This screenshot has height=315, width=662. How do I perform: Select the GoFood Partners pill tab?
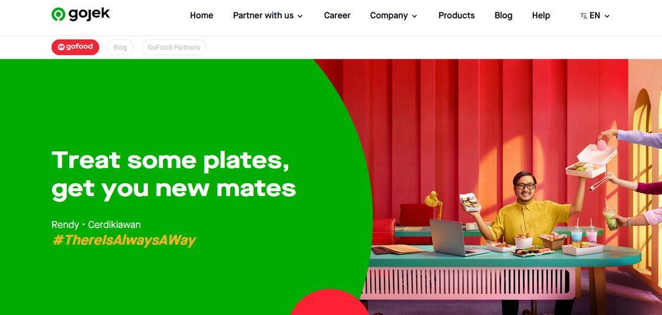pos(173,47)
